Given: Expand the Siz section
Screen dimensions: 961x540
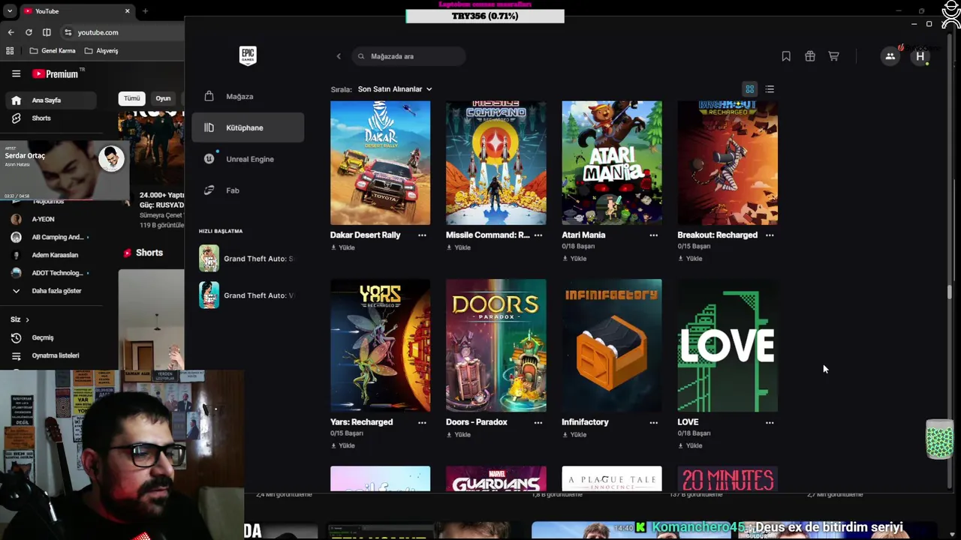Looking at the screenshot, I should [x=20, y=319].
